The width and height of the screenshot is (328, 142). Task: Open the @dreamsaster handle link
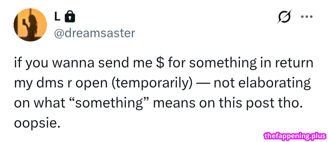click(94, 33)
